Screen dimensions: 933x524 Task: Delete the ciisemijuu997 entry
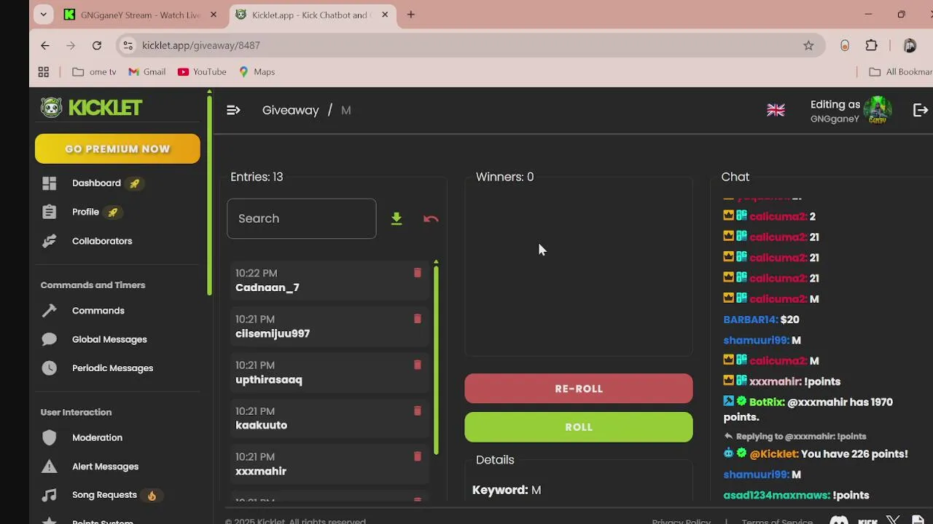point(418,319)
